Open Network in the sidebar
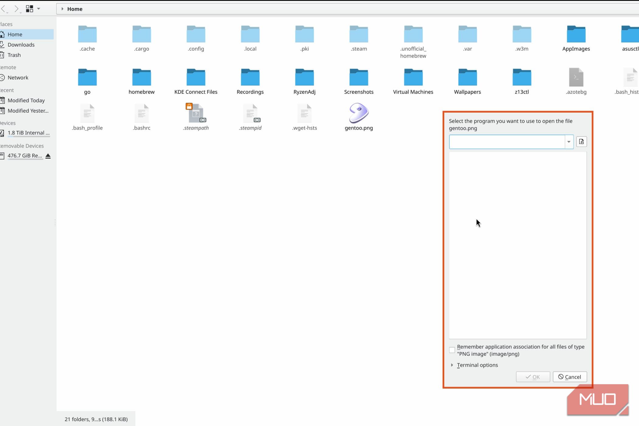 click(x=18, y=78)
